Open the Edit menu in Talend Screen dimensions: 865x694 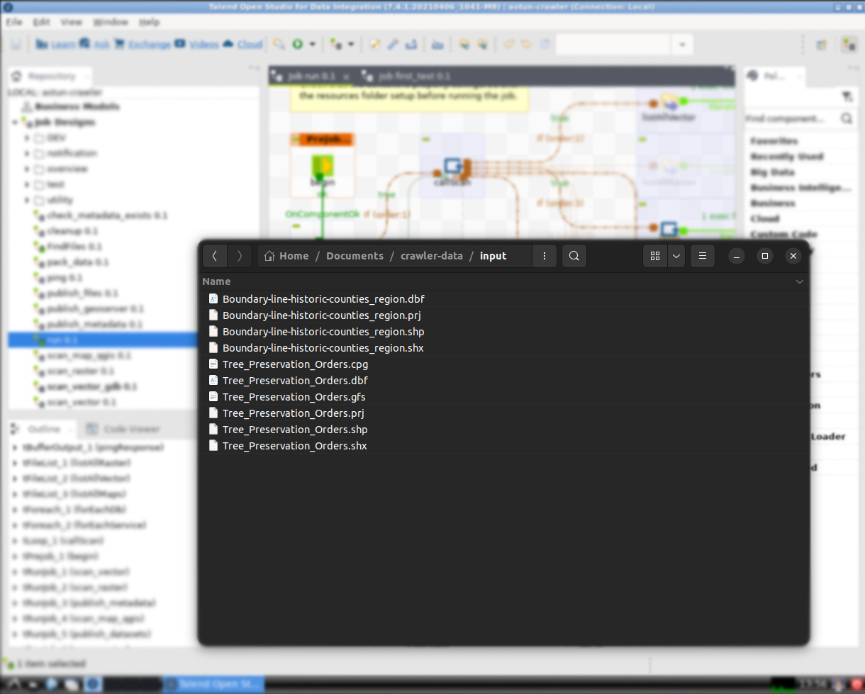coord(41,22)
